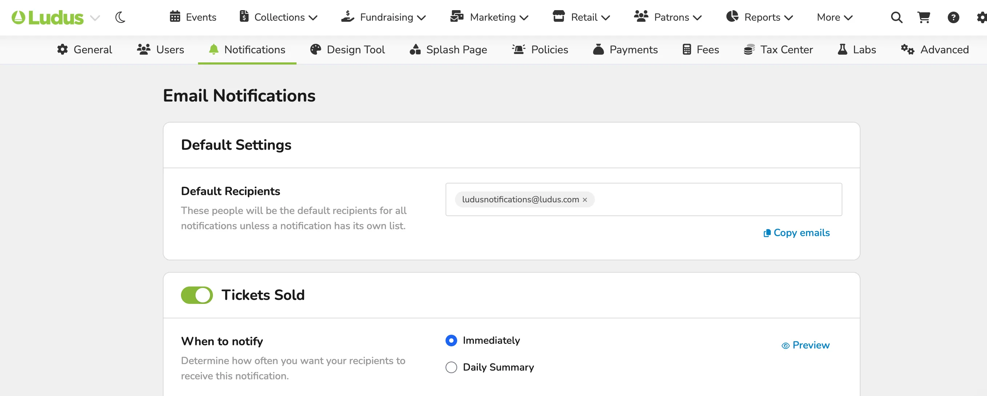Click the Notifications bell icon
Viewport: 987px width, 396px height.
214,49
